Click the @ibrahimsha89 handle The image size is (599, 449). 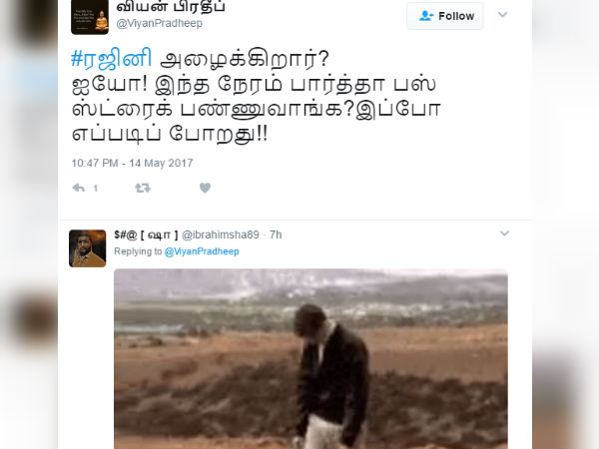click(x=221, y=234)
